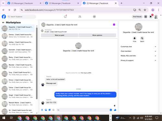Click the Search conversation magnifier icon
The image size is (162, 121).
[142, 38]
